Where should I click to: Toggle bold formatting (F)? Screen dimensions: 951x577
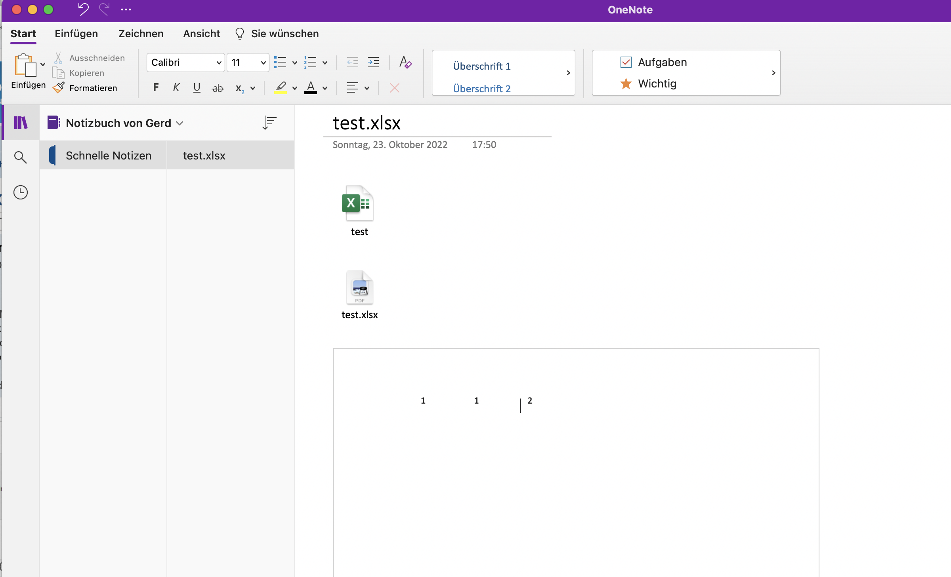point(156,87)
